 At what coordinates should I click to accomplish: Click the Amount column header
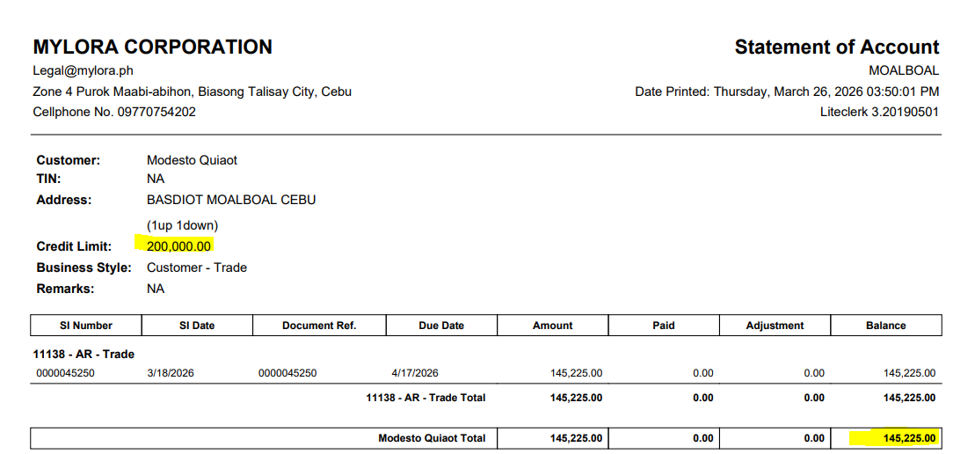552,326
